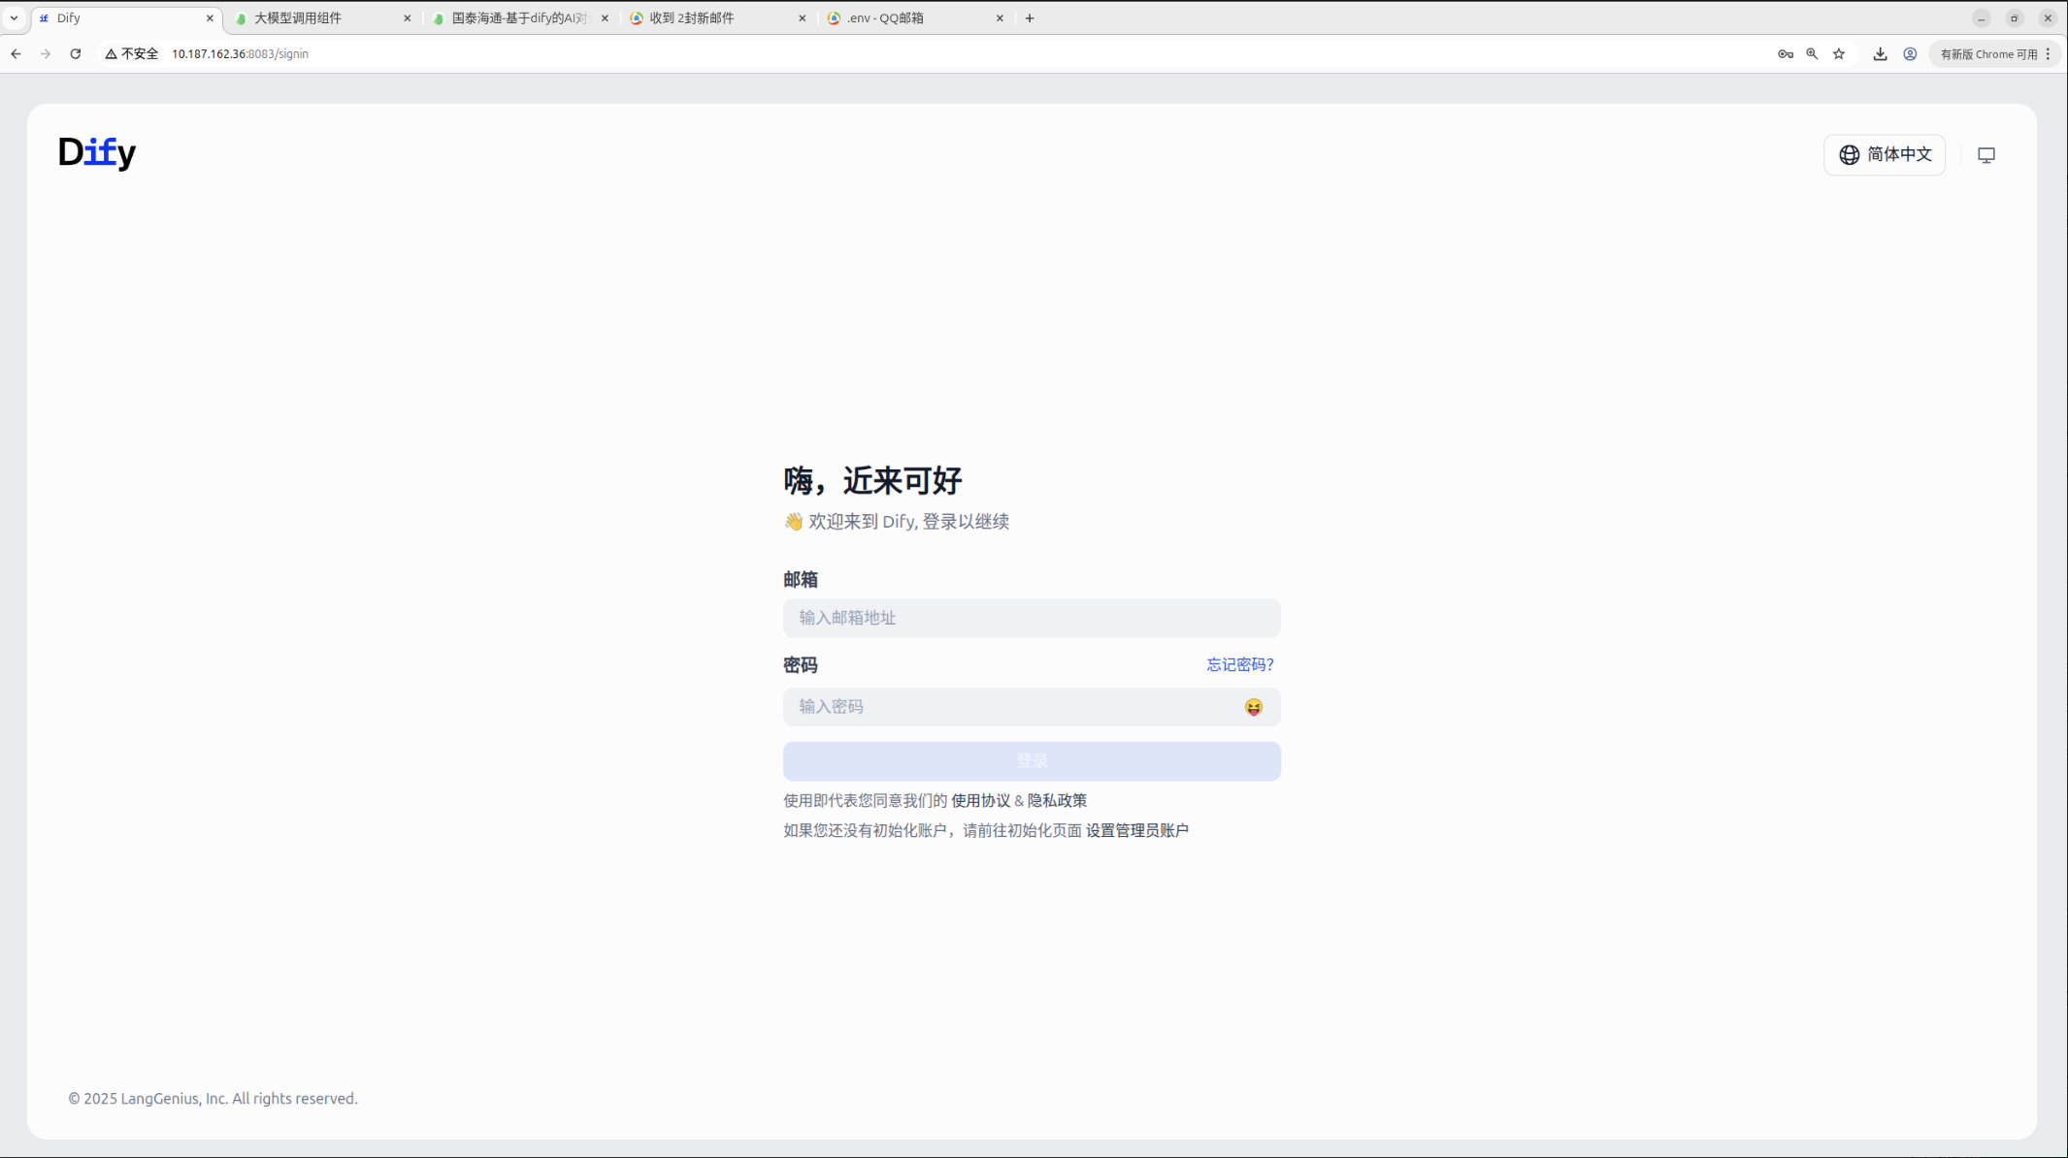Open the password manager key icon
The width and height of the screenshot is (2068, 1158).
click(1785, 54)
